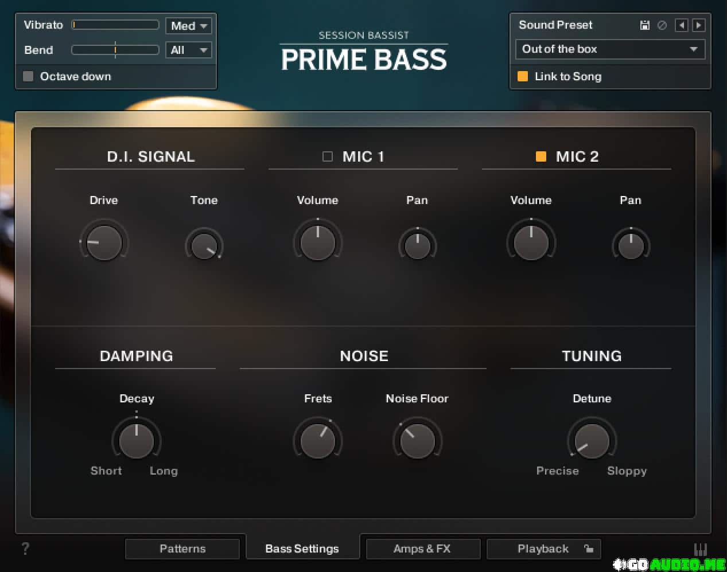Click the MIC 1 Volume knob
Screen dimensions: 727x572
coord(317,243)
